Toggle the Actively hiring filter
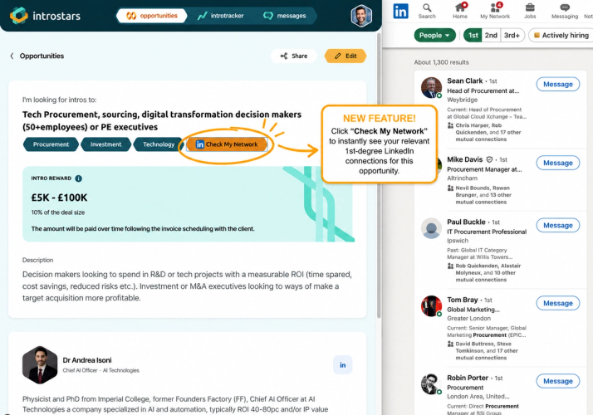Viewport: 593px width, 415px height. click(561, 35)
